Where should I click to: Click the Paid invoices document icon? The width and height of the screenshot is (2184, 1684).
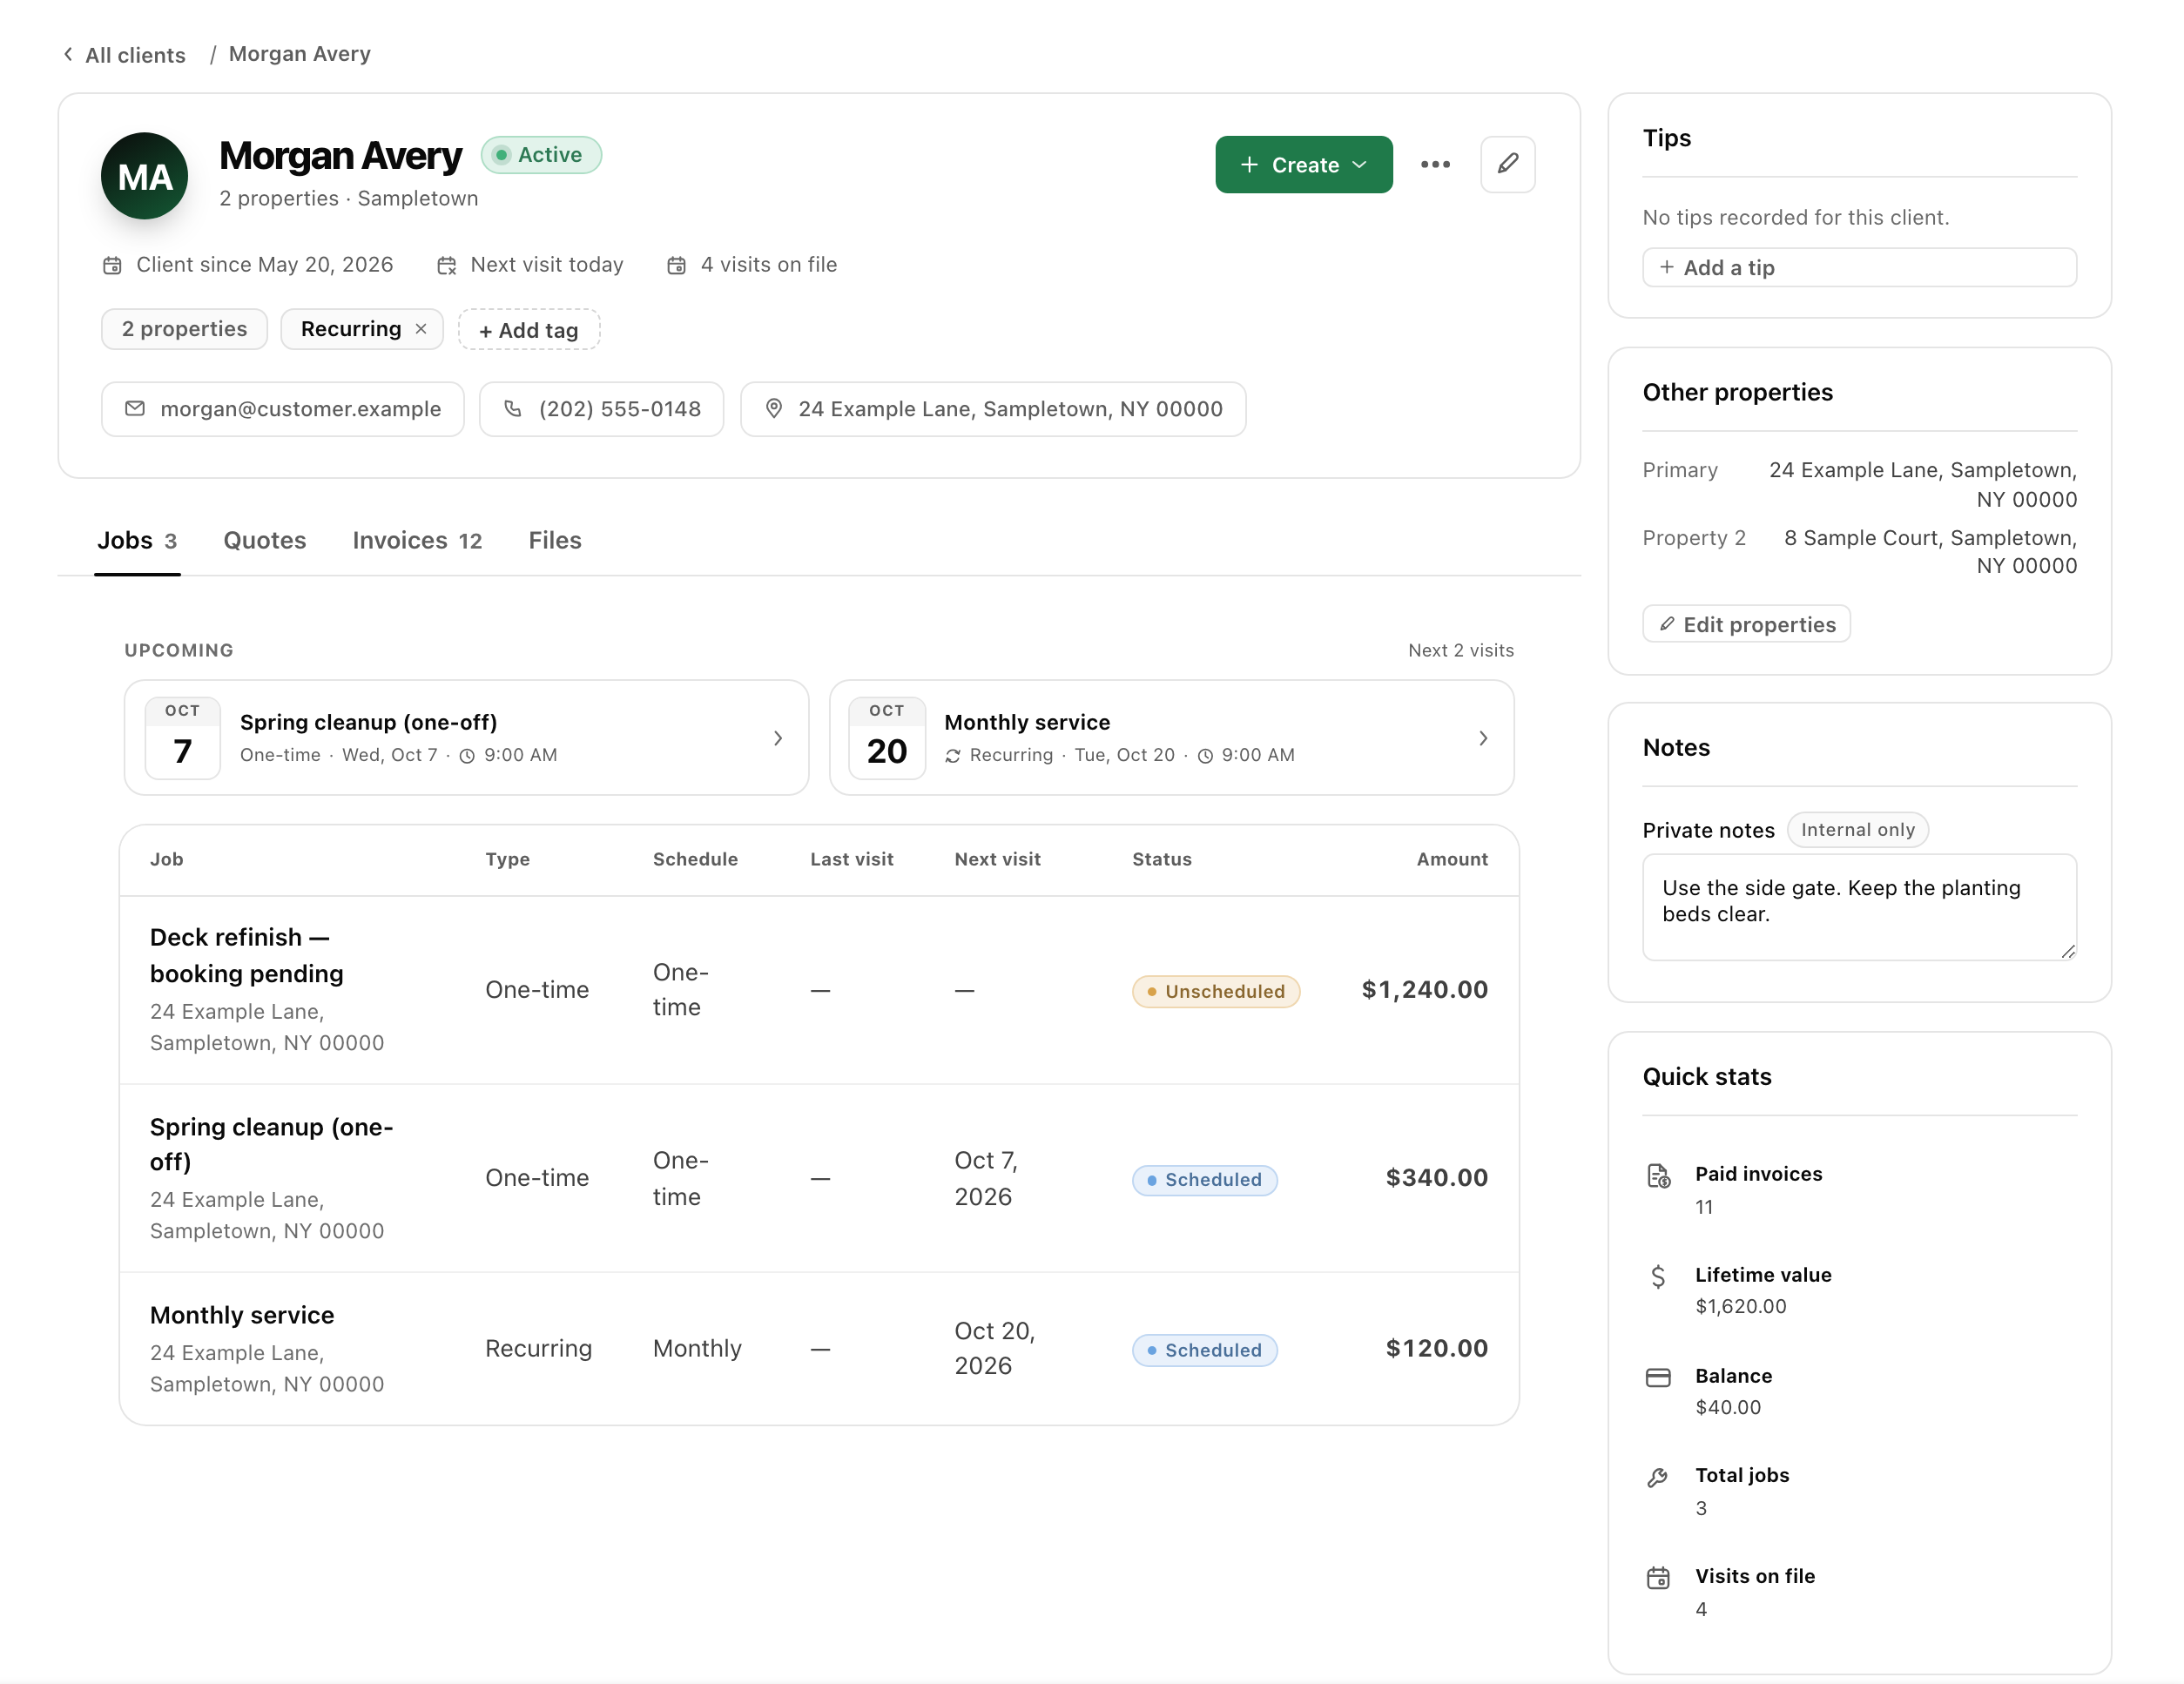pyautogui.click(x=1658, y=1176)
